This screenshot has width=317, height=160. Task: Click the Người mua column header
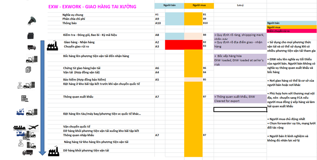[x=199, y=6]
